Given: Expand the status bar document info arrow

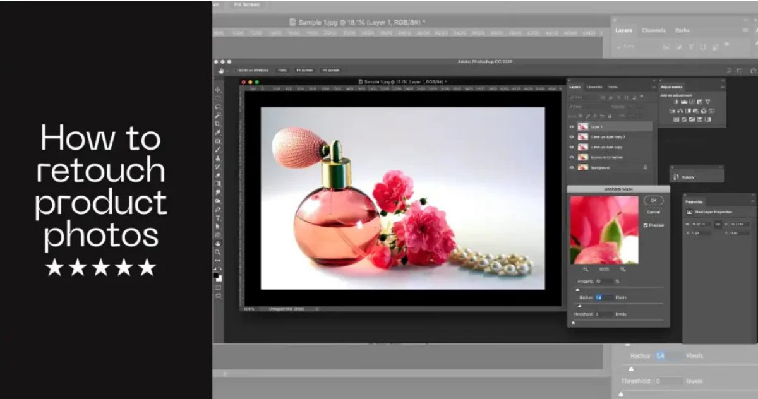Looking at the screenshot, I should tap(317, 309).
